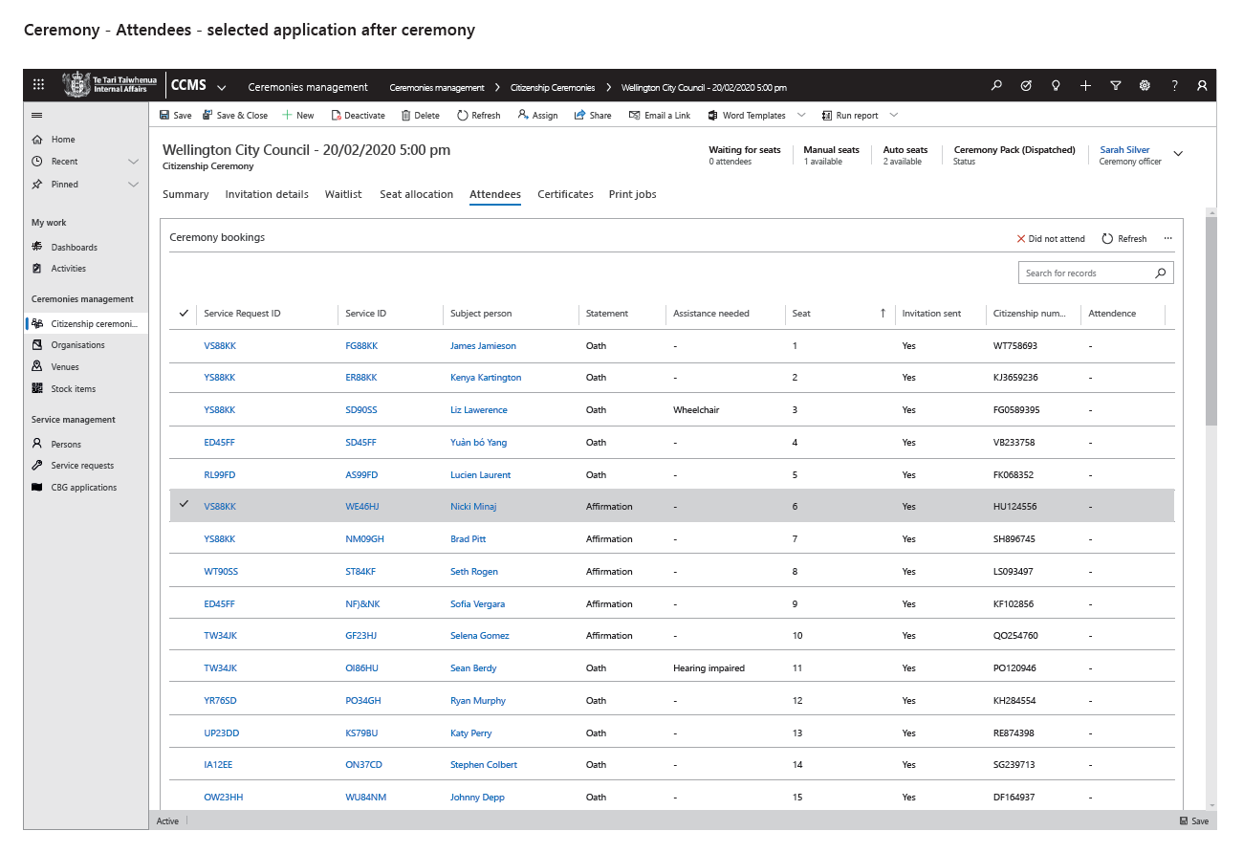
Task: Click the Did not attend button
Action: pyautogui.click(x=1050, y=239)
